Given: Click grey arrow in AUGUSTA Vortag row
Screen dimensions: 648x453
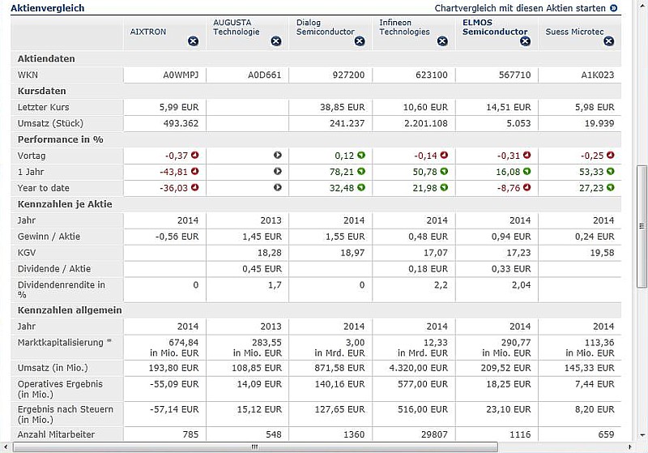Looking at the screenshot, I should point(277,156).
